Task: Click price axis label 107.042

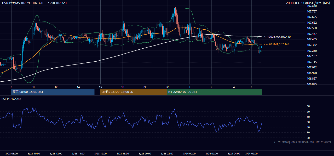Action: coord(312,67)
